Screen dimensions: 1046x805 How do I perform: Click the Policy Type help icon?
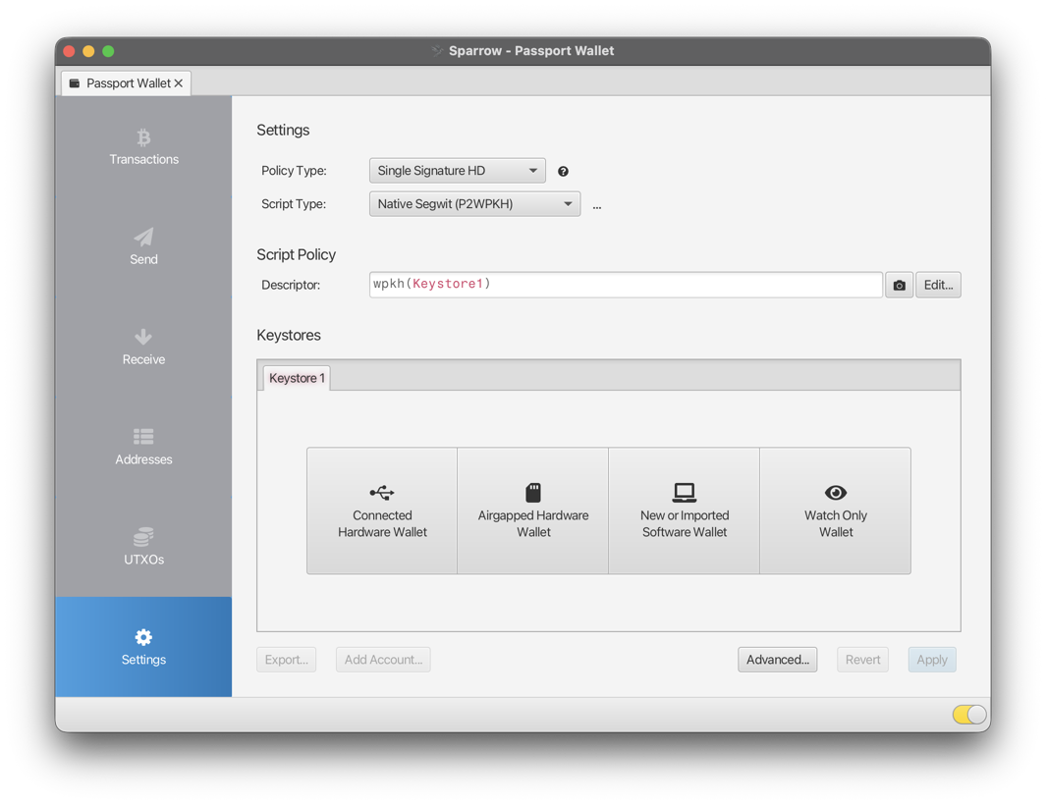tap(563, 172)
